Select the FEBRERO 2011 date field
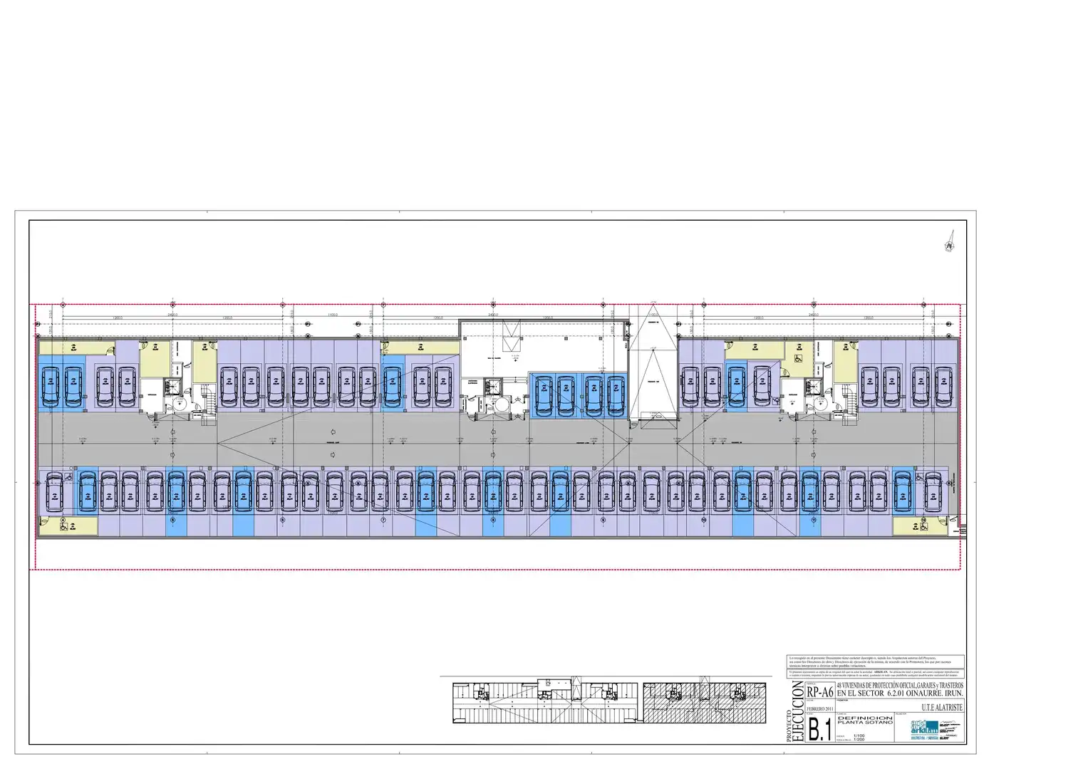 click(x=819, y=710)
